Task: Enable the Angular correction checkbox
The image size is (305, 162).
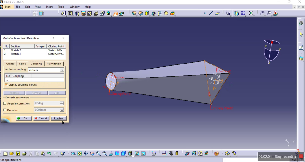Action: pyautogui.click(x=5, y=103)
